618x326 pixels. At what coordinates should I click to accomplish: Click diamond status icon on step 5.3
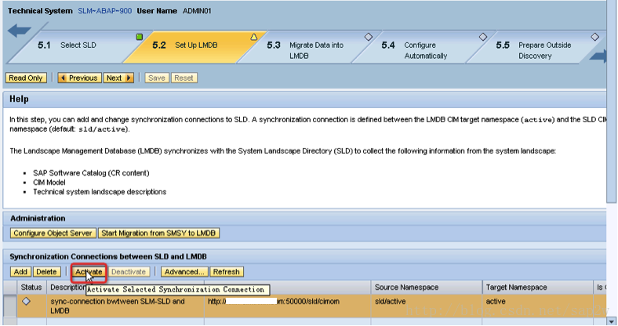coord(368,37)
